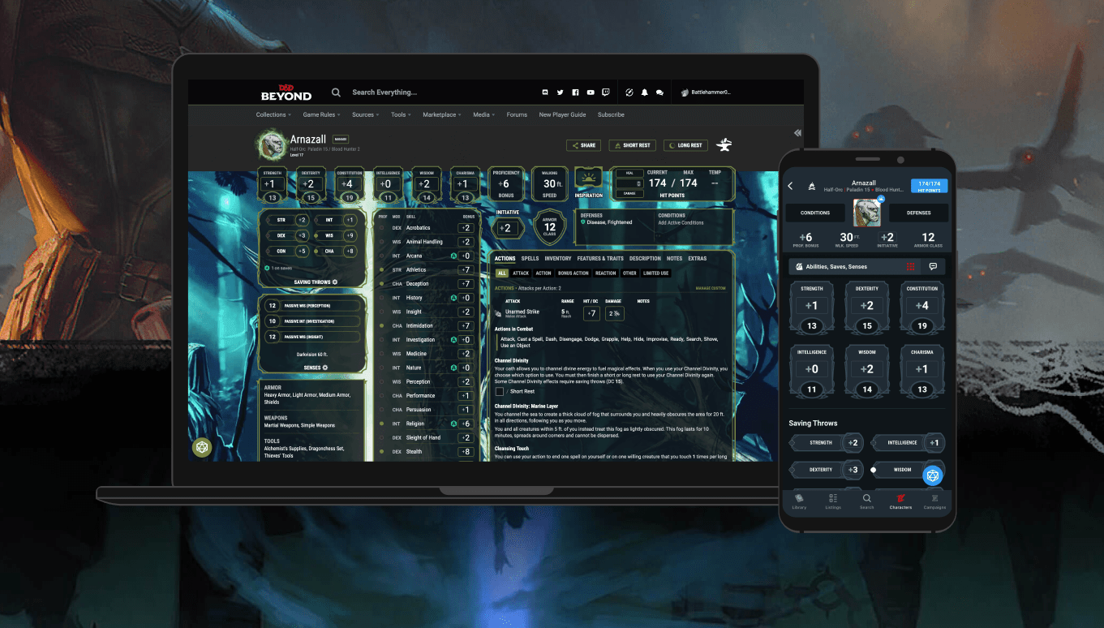The width and height of the screenshot is (1104, 628).
Task: Tap the campfire rest icon on phone
Action: [810, 186]
